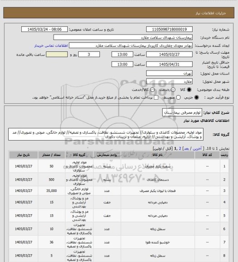The width and height of the screenshot is (238, 262).
Task: Select the کالا/خدمت radio option
Action: tap(152, 90)
